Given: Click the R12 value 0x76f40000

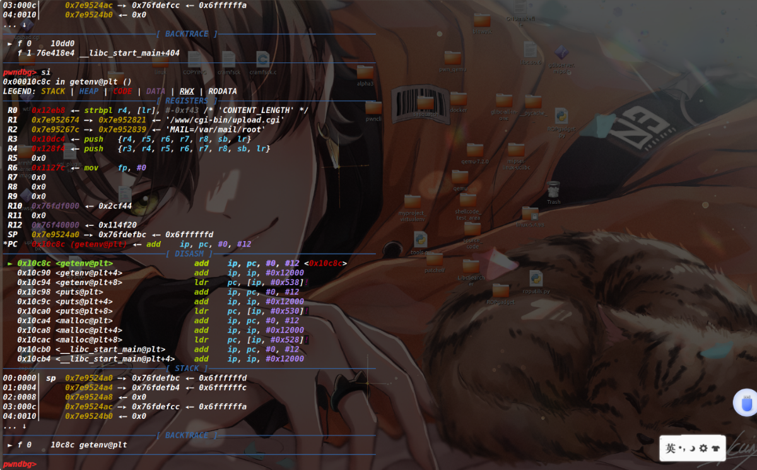Looking at the screenshot, I should [56, 225].
